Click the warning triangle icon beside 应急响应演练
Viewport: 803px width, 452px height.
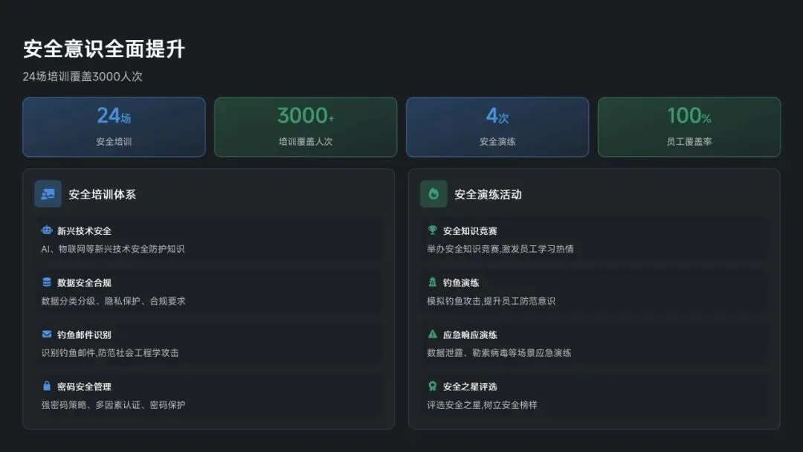click(x=432, y=335)
